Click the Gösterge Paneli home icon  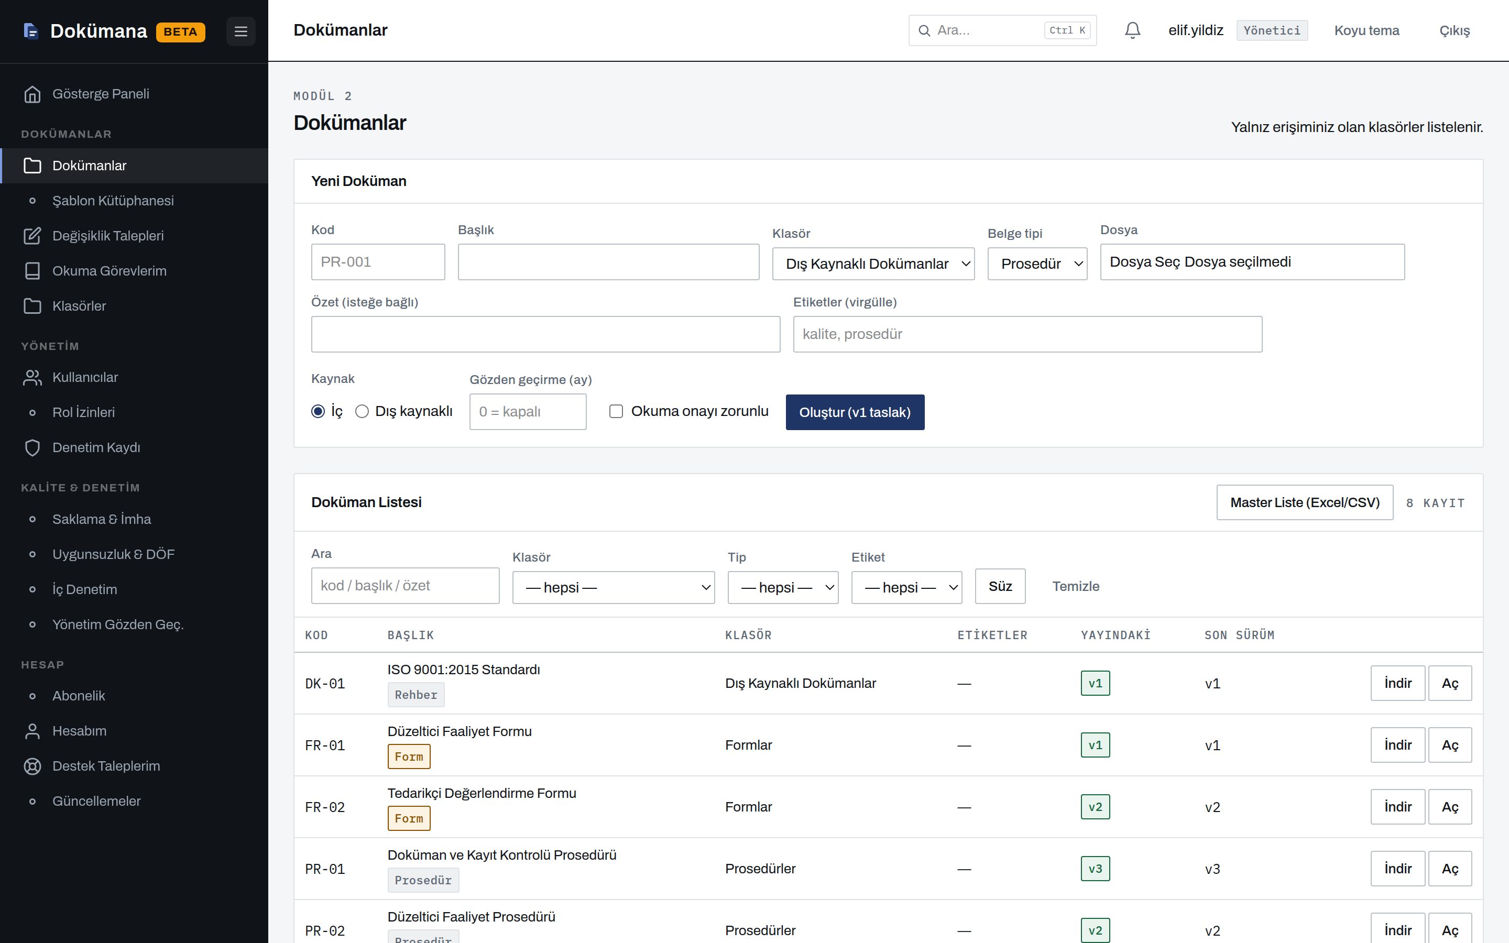(x=32, y=94)
